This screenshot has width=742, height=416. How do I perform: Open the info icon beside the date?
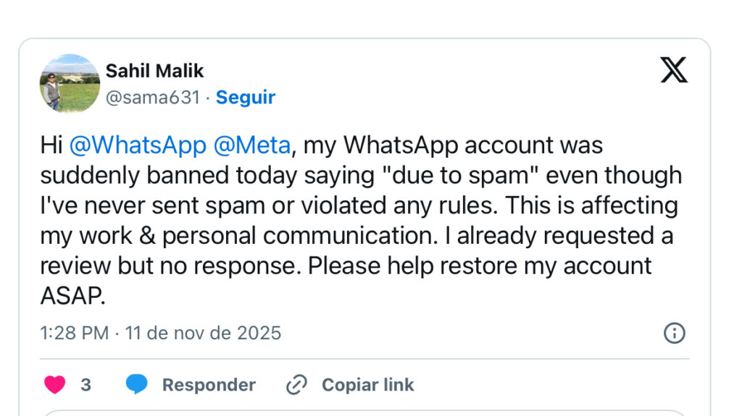(x=675, y=333)
